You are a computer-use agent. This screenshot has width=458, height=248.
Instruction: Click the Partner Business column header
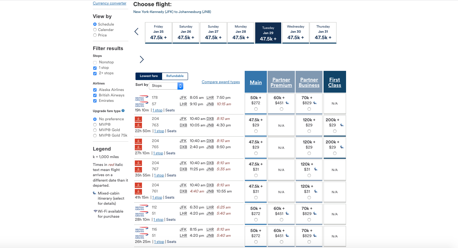[x=309, y=82]
